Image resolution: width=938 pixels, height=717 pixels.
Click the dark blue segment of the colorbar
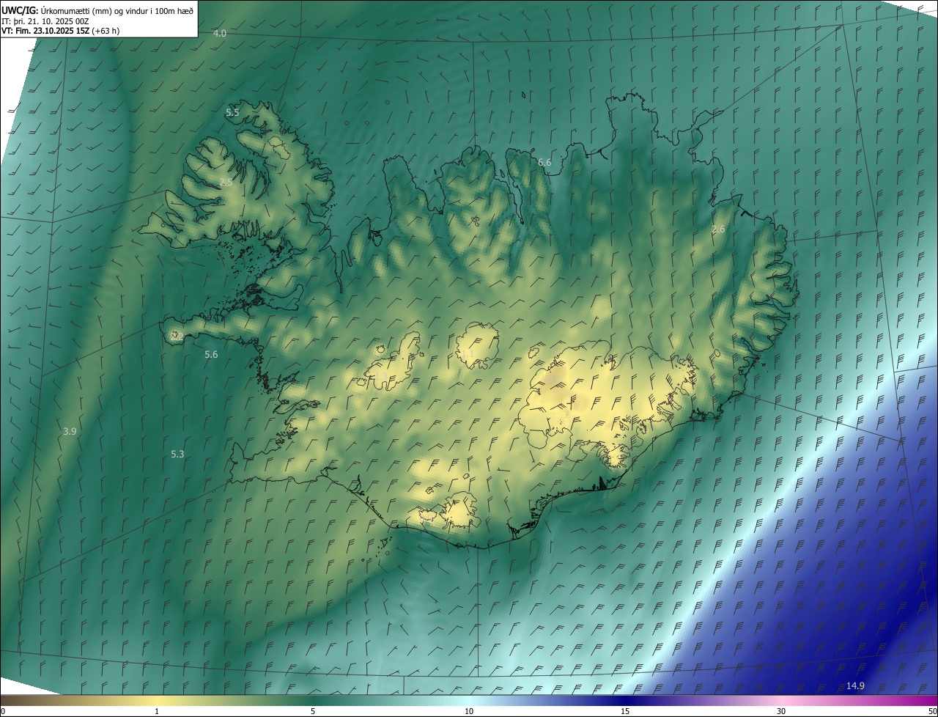tap(625, 700)
